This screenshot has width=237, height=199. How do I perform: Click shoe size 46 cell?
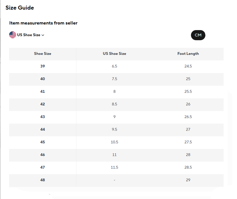[43, 155]
